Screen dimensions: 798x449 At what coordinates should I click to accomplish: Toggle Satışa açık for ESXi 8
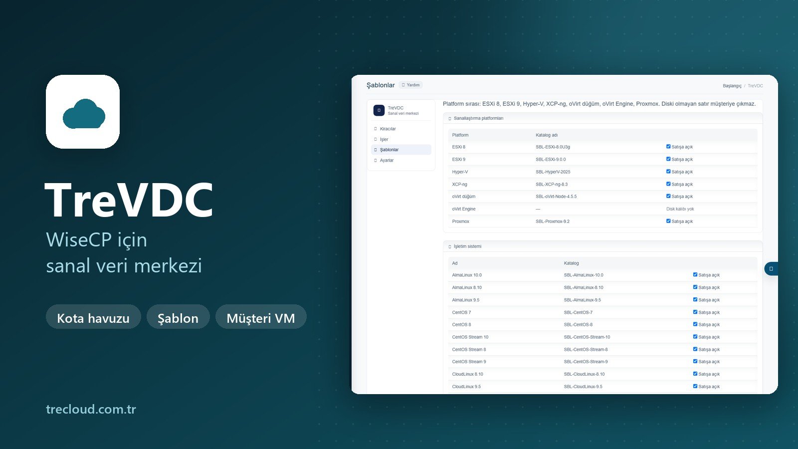[x=668, y=147]
